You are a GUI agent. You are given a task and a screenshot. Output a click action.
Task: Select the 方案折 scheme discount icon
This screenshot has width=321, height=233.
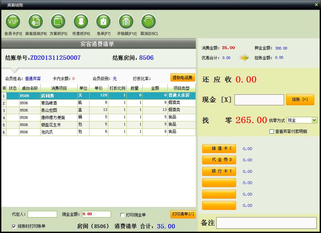pyautogui.click(x=58, y=22)
